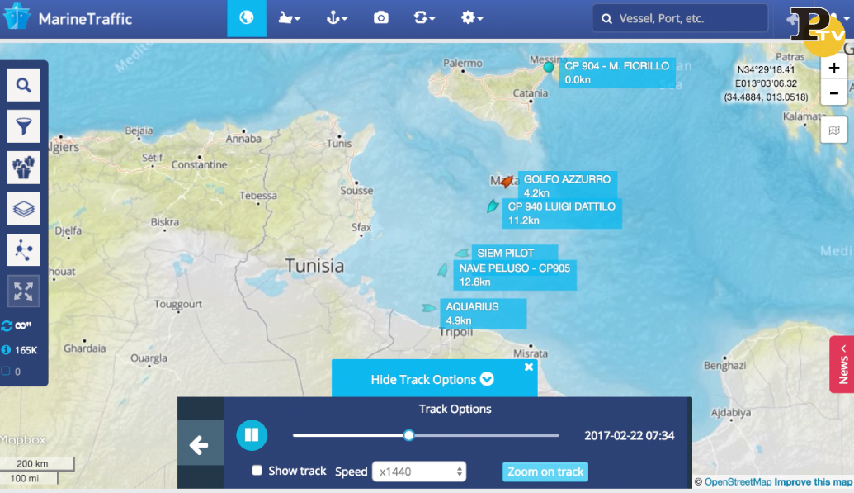The width and height of the screenshot is (854, 493).
Task: Toggle the checkbox below 165K counter
Action: [7, 372]
